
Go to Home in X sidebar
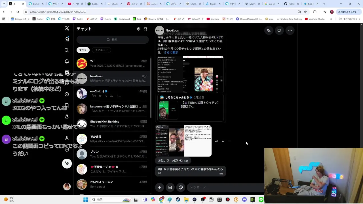[x=67, y=39]
